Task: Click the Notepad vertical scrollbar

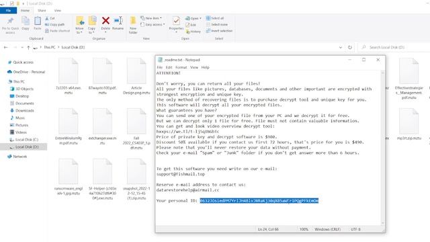Action: click(383, 148)
